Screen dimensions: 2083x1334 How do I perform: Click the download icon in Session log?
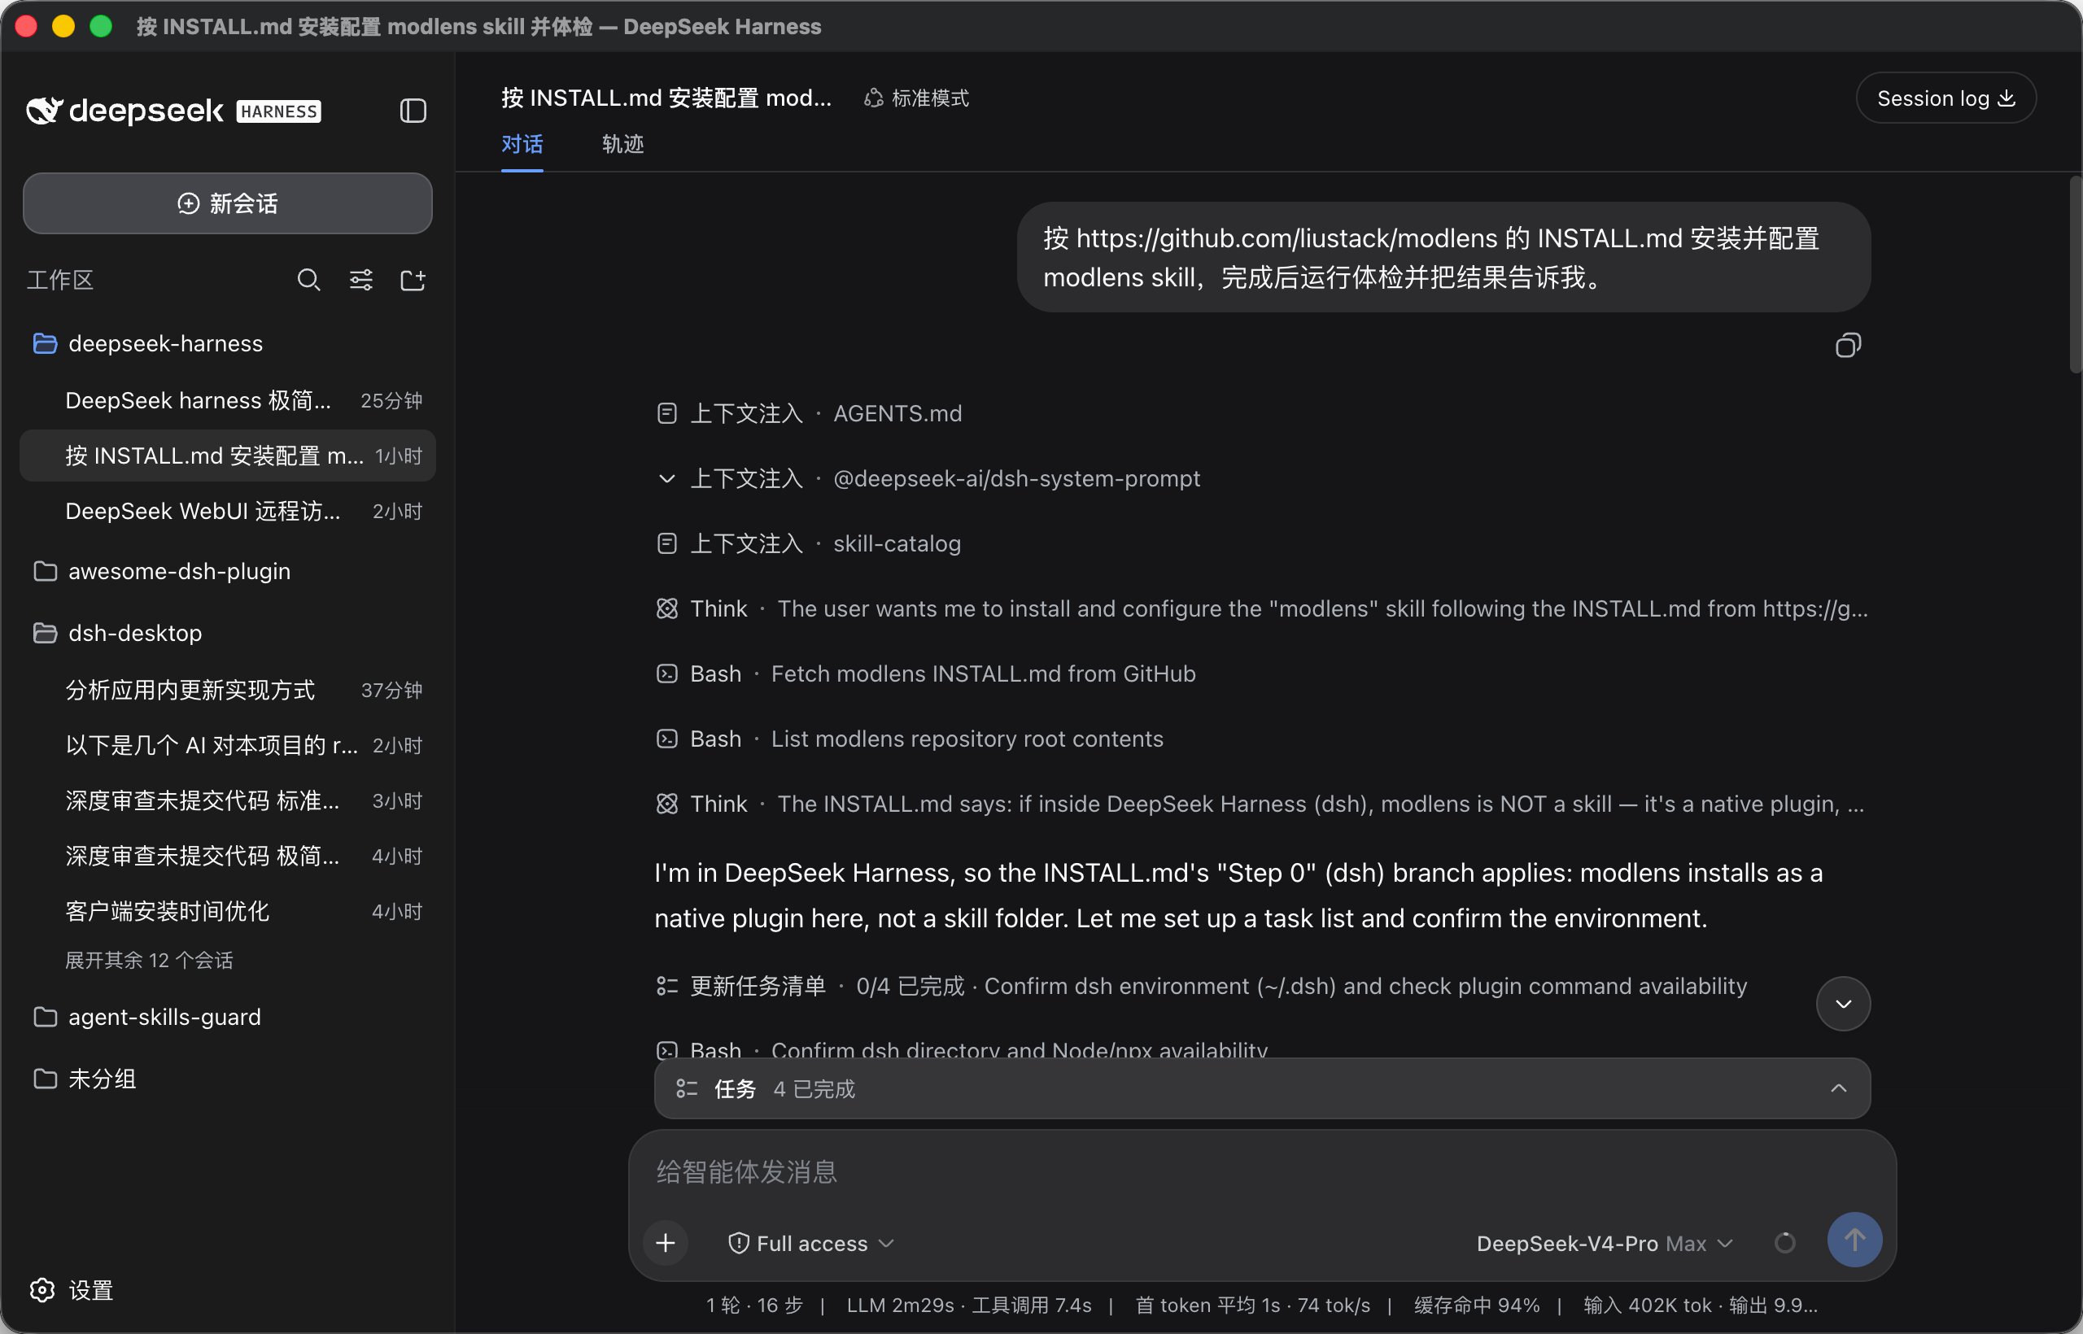[x=2006, y=98]
